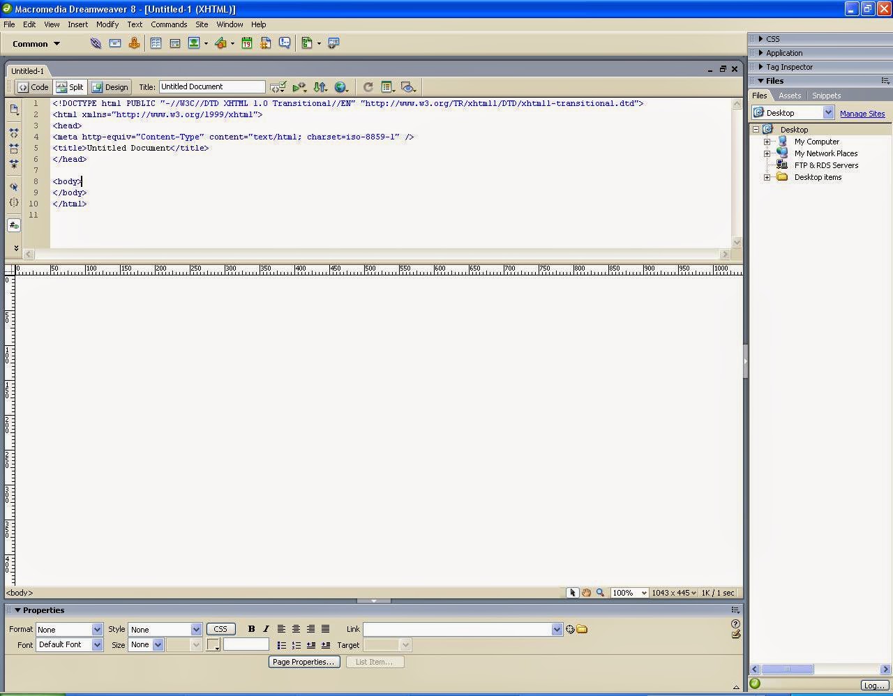Click the Select Parent Tag icon

[x=14, y=187]
